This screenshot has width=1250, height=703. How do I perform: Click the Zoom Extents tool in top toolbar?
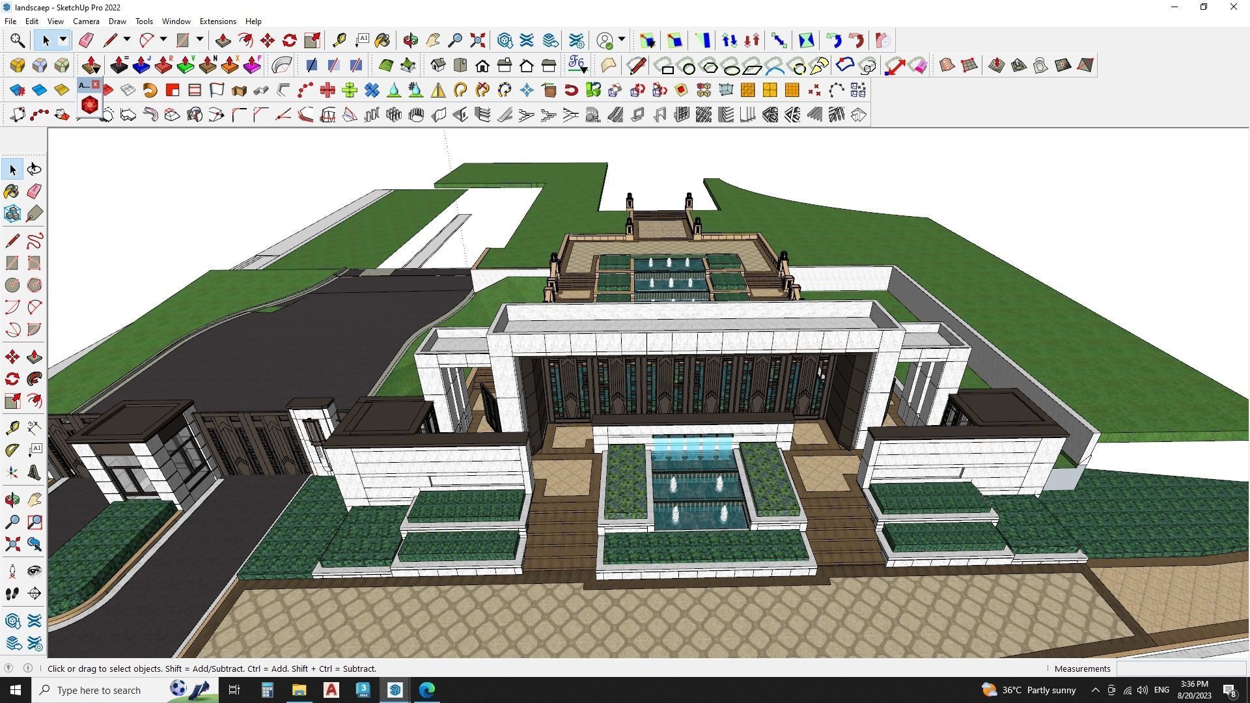coord(478,40)
